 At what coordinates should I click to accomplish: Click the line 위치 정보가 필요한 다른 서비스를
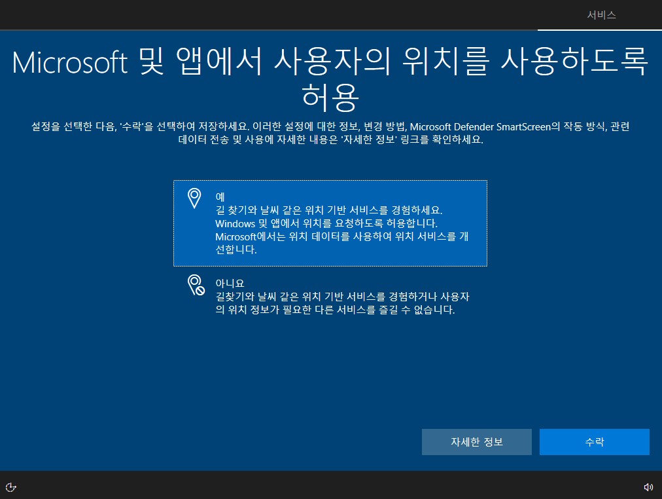(x=335, y=310)
